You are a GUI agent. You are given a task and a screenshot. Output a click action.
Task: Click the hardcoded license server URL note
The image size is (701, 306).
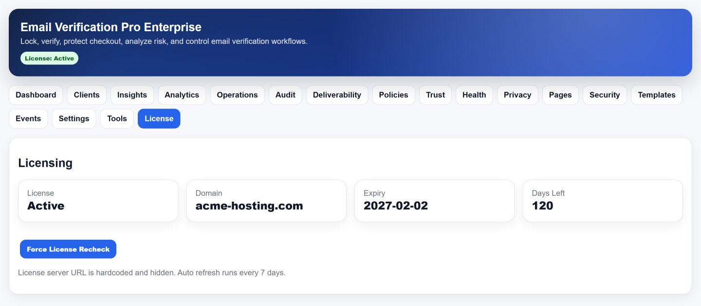[152, 272]
